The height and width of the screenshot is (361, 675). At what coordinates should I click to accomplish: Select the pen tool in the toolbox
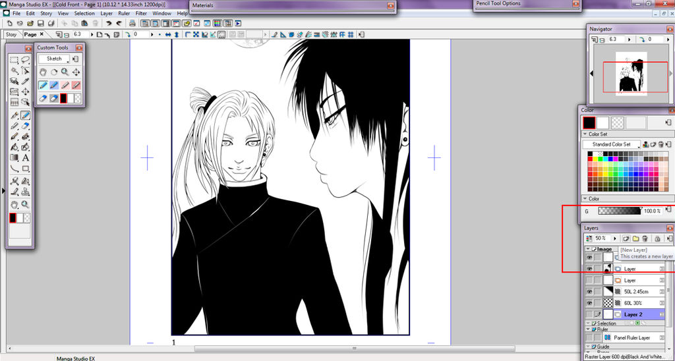[15, 115]
